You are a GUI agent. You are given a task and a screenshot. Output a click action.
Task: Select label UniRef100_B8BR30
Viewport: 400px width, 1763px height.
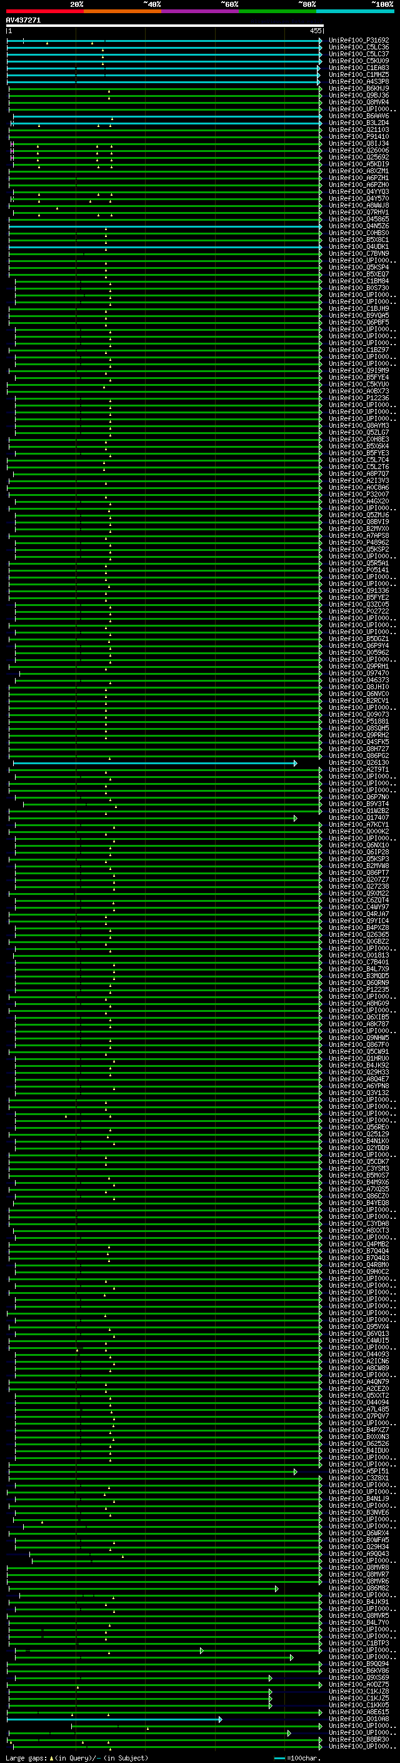pos(359,1740)
